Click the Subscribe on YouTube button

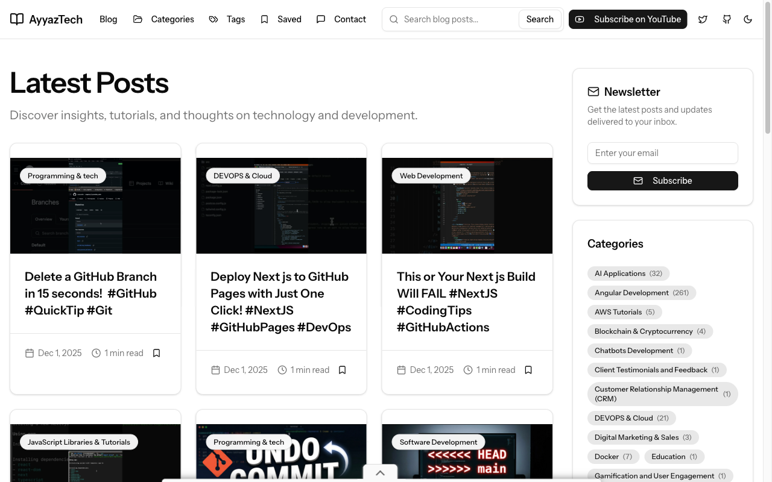pyautogui.click(x=628, y=19)
